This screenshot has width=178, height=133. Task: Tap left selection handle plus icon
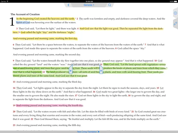tap(71, 71)
